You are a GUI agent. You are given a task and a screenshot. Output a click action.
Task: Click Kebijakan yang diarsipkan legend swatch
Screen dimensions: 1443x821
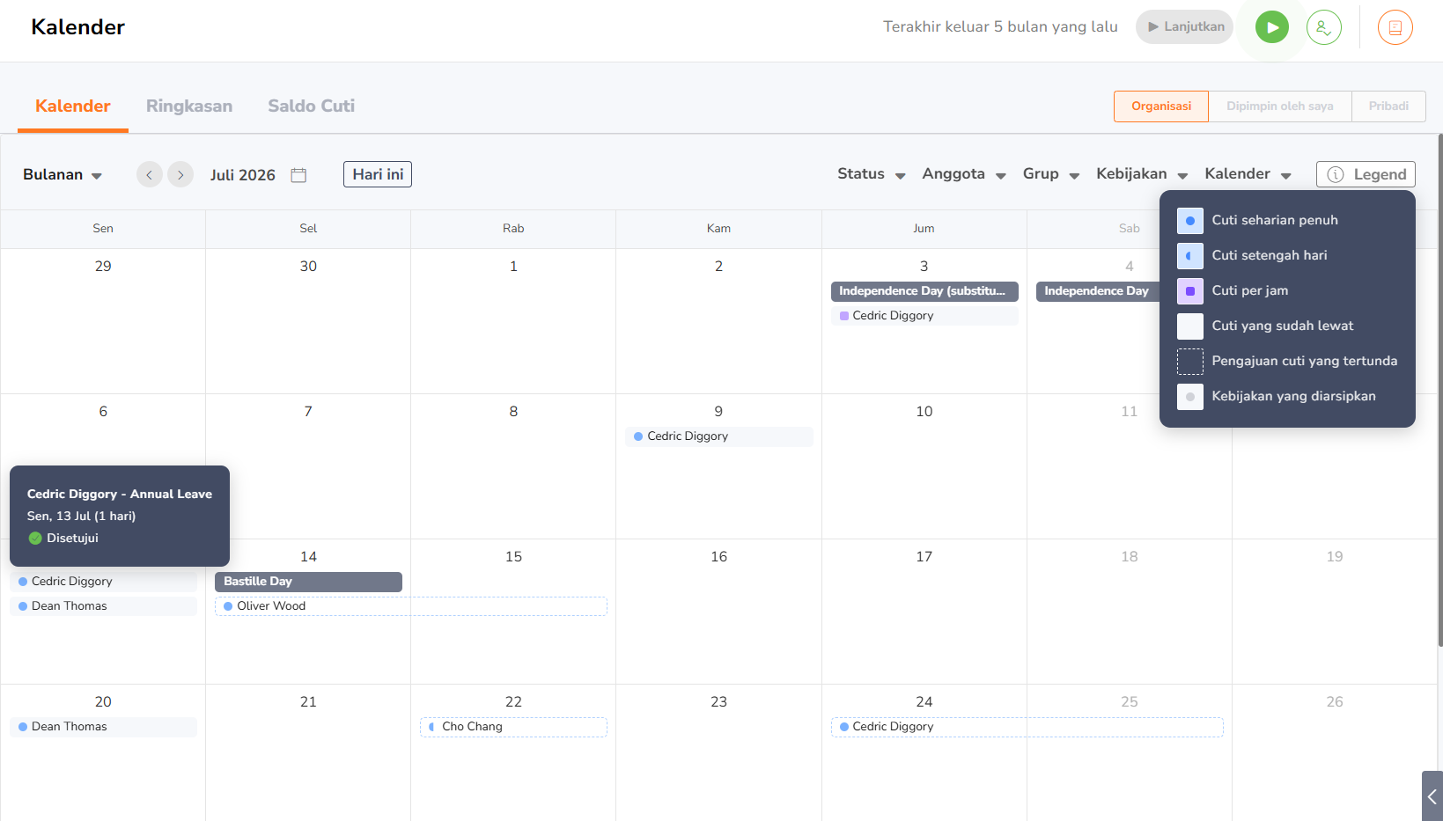pos(1190,397)
